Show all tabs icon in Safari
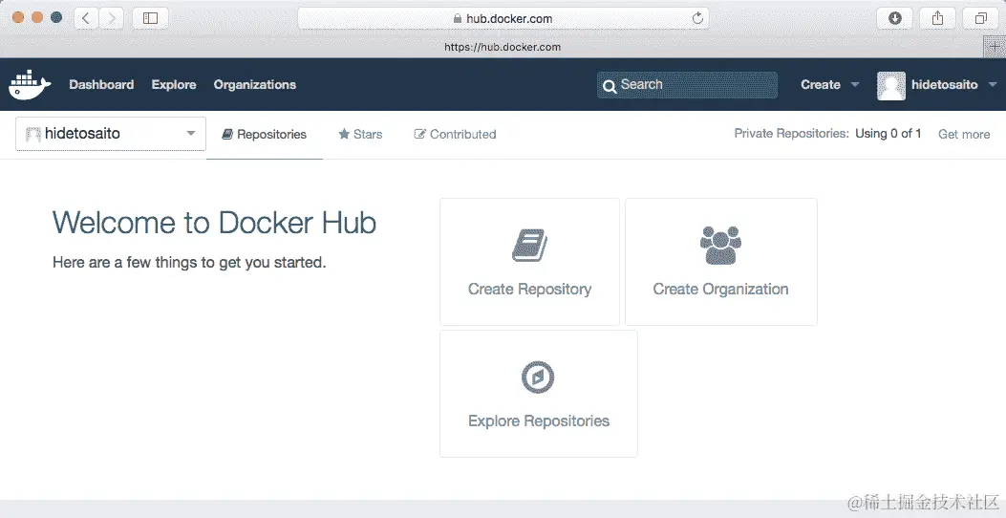Viewport: 1006px width, 518px height. (x=981, y=18)
